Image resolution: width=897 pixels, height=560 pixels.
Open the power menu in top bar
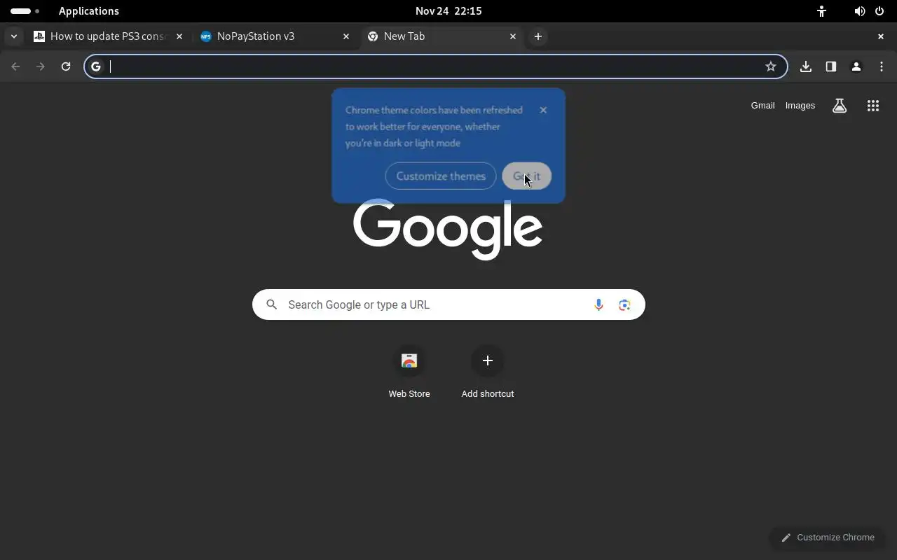[x=879, y=11]
